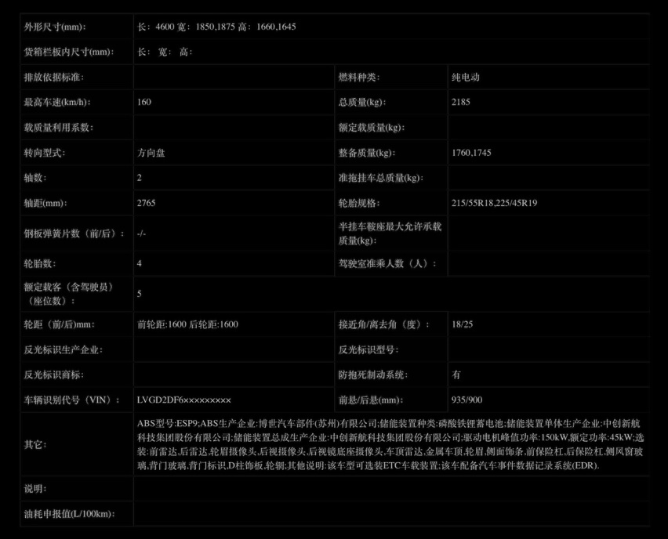Click 半挂车鞍座最大允许承载质量(kg) label
Image resolution: width=668 pixels, height=539 pixels.
390,233
